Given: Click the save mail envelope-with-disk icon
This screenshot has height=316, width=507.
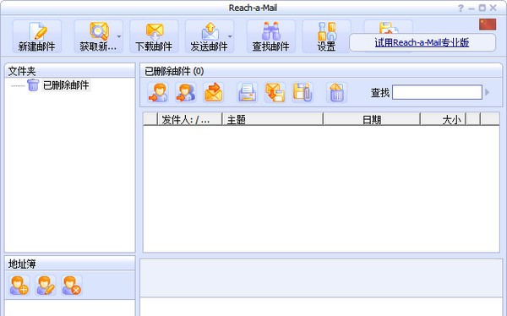Looking at the screenshot, I should [275, 92].
